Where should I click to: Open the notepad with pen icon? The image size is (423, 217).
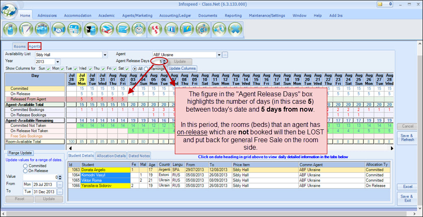(x=26, y=30)
